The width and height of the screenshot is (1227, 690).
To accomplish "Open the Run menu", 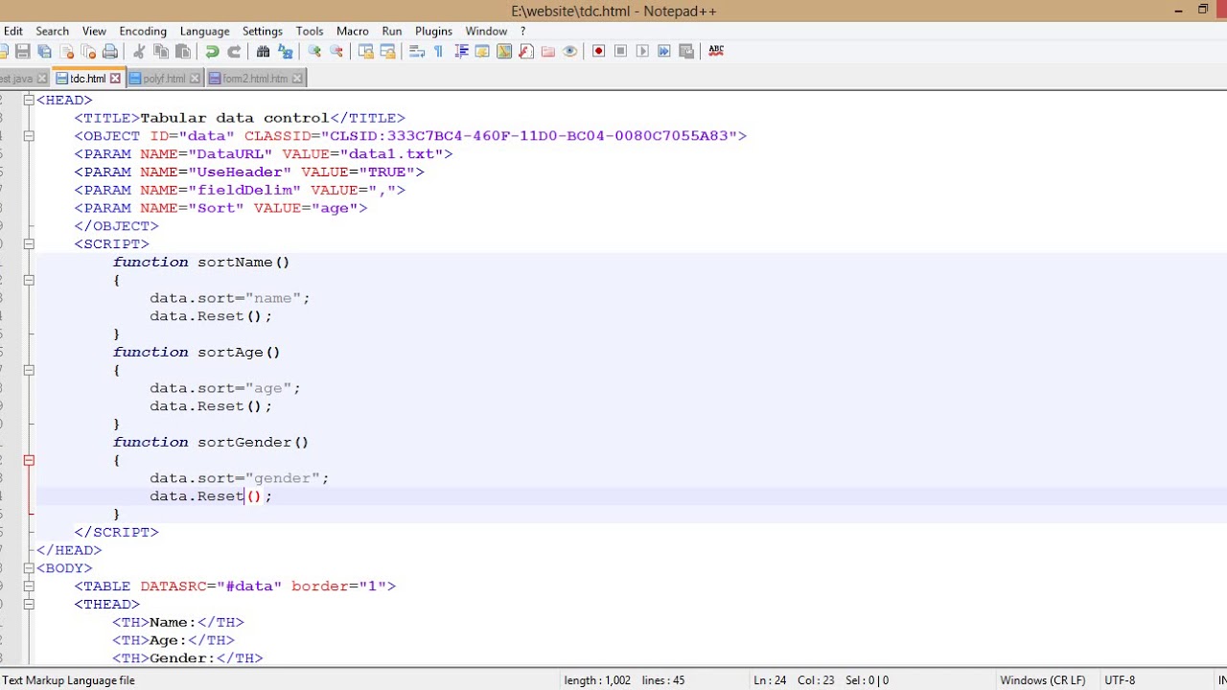I will (x=391, y=31).
